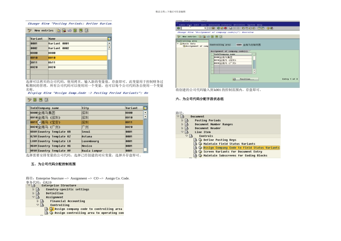Open the Utilities menu
Screen dimensions: 341x241
tap(239, 25)
